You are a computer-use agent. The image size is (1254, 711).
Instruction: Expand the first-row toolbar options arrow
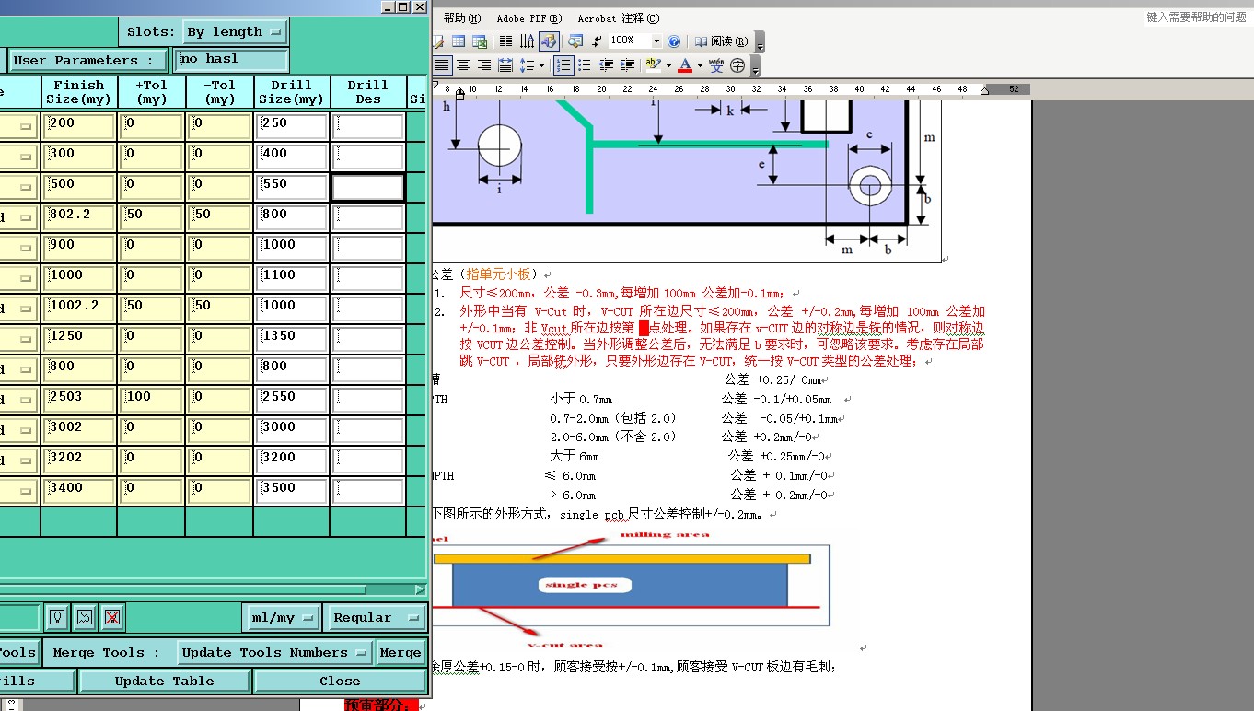(x=759, y=42)
